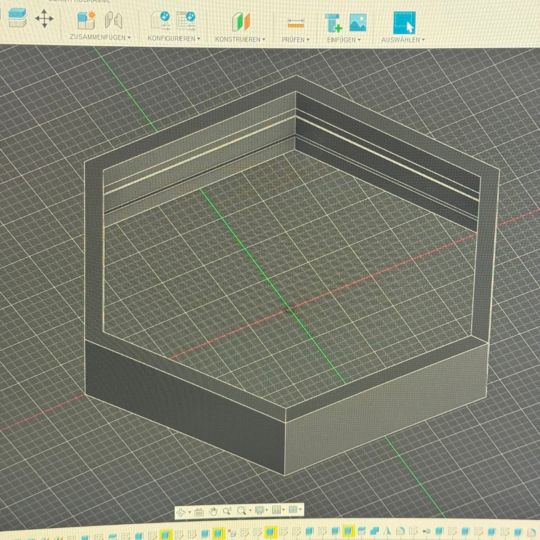The width and height of the screenshot is (540, 540).
Task: Click the Joint icon in Zusammenfügen group
Action: tap(113, 21)
